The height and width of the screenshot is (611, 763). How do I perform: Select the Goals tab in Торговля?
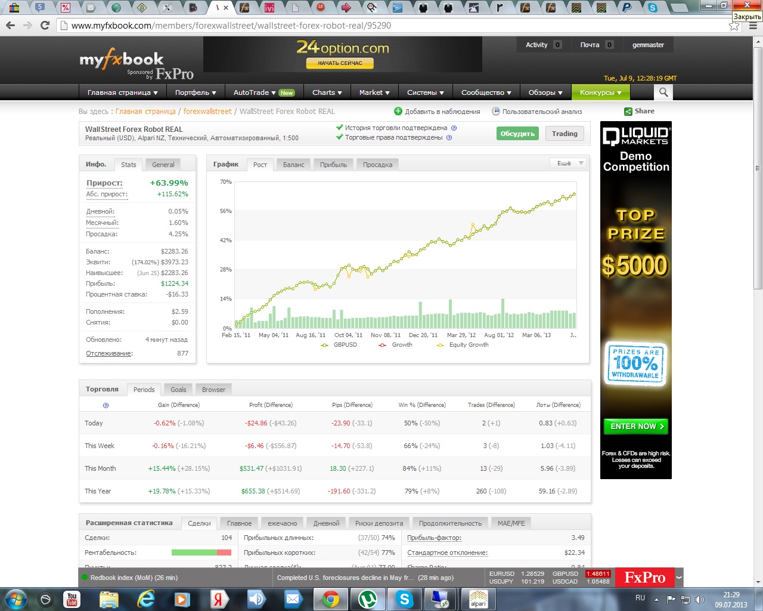tap(178, 390)
